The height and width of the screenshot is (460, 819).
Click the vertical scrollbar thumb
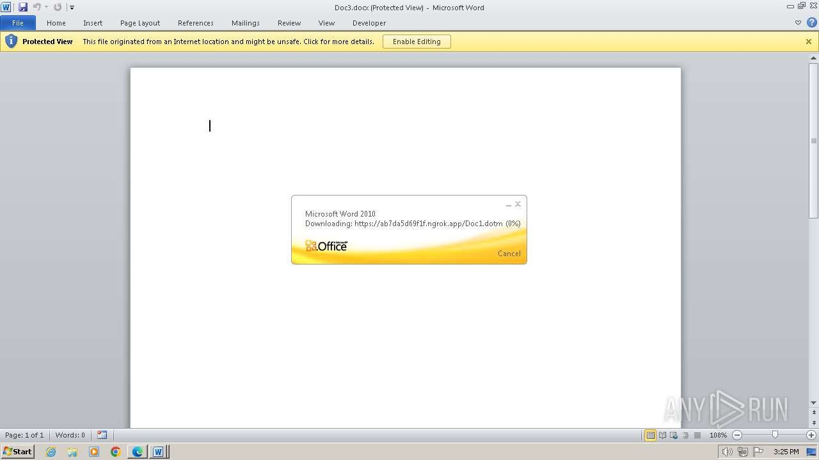click(814, 141)
